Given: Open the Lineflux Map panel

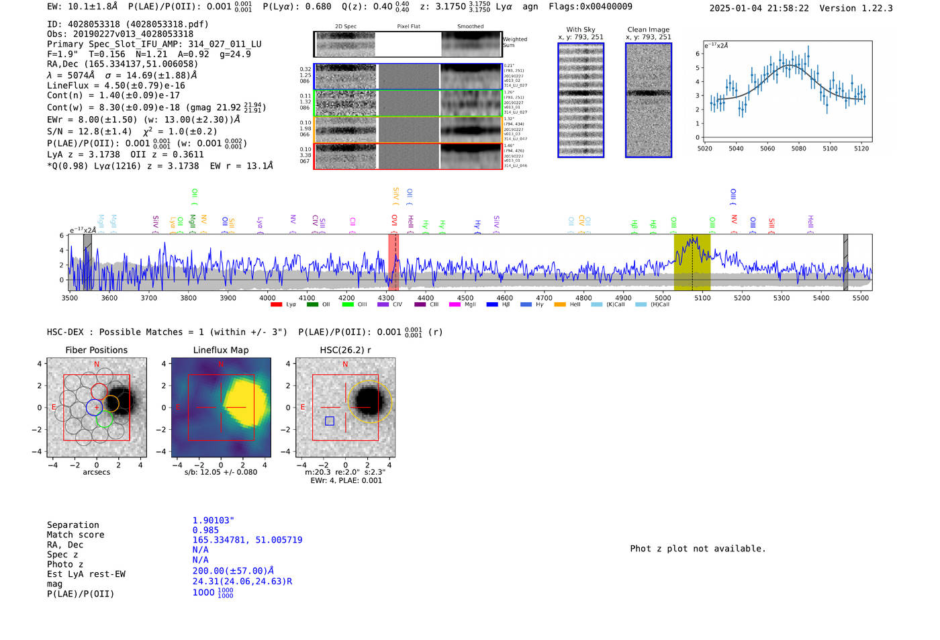Looking at the screenshot, I should coord(221,408).
